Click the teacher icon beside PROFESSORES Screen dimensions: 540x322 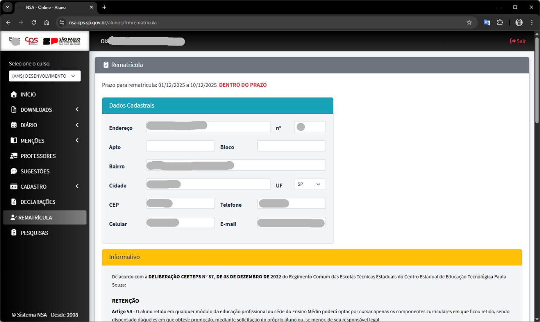point(14,156)
